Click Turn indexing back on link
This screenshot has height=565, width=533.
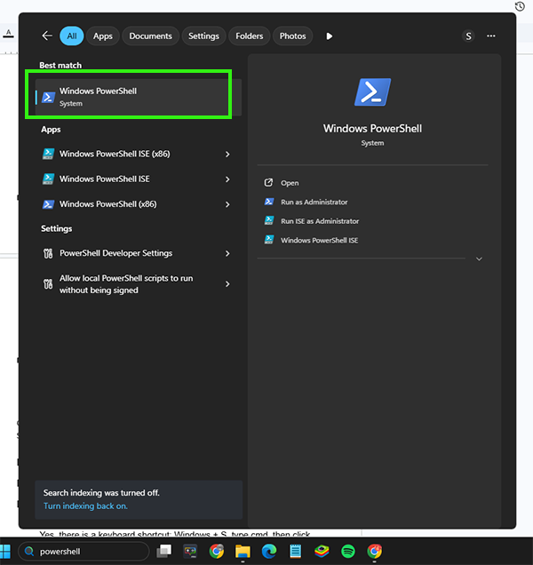point(85,505)
